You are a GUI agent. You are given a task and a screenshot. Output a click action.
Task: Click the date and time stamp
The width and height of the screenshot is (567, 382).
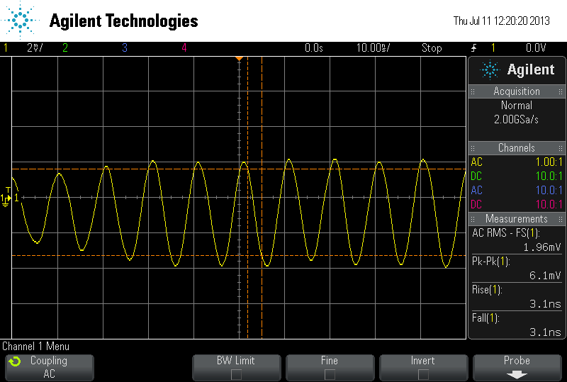click(502, 21)
